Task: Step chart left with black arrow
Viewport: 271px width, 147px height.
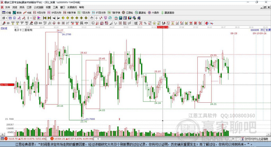Action: pyautogui.click(x=54, y=18)
